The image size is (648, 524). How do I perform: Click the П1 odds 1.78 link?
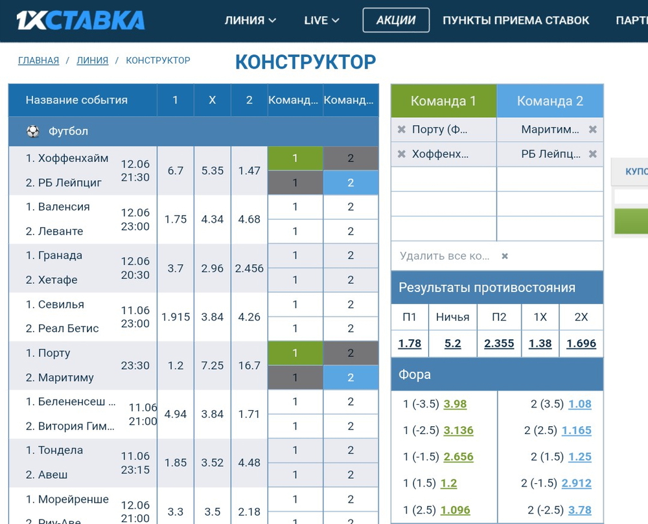(410, 343)
